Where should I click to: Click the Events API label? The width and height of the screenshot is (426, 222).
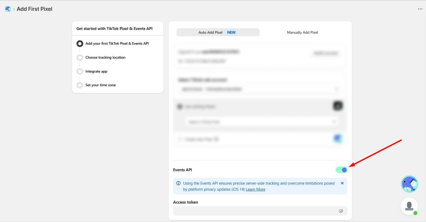tap(183, 170)
